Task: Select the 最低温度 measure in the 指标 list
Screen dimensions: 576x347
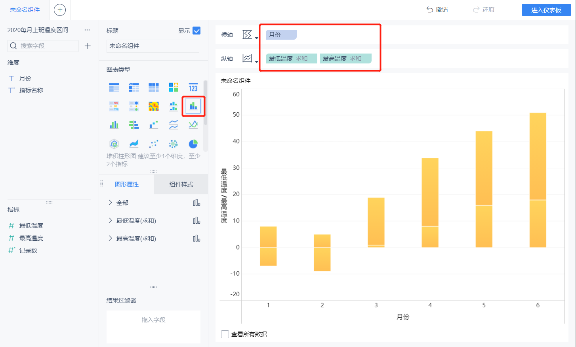Action: [31, 226]
